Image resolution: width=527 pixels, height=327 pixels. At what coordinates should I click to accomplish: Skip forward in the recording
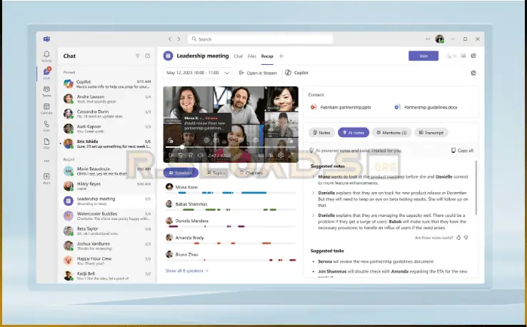(191, 155)
